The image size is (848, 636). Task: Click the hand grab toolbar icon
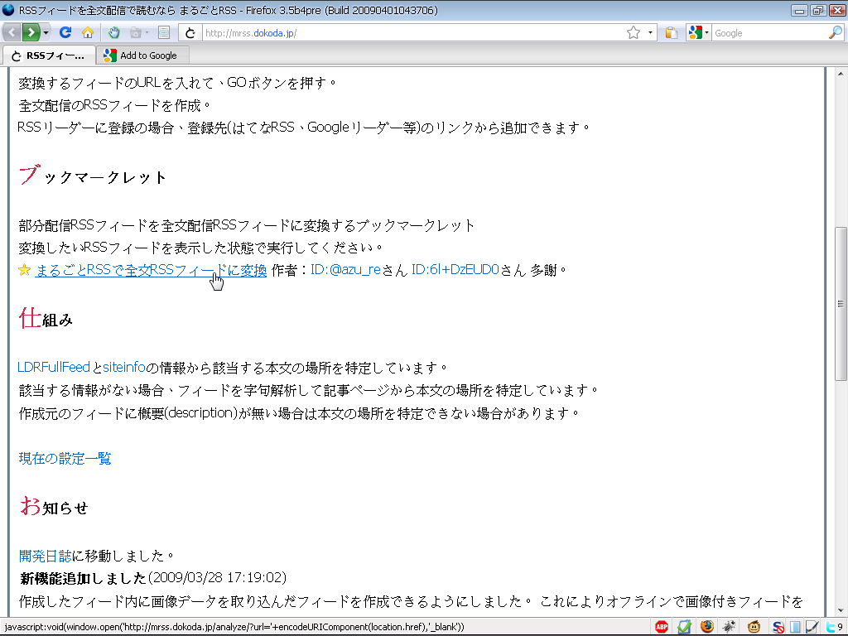tap(113, 33)
